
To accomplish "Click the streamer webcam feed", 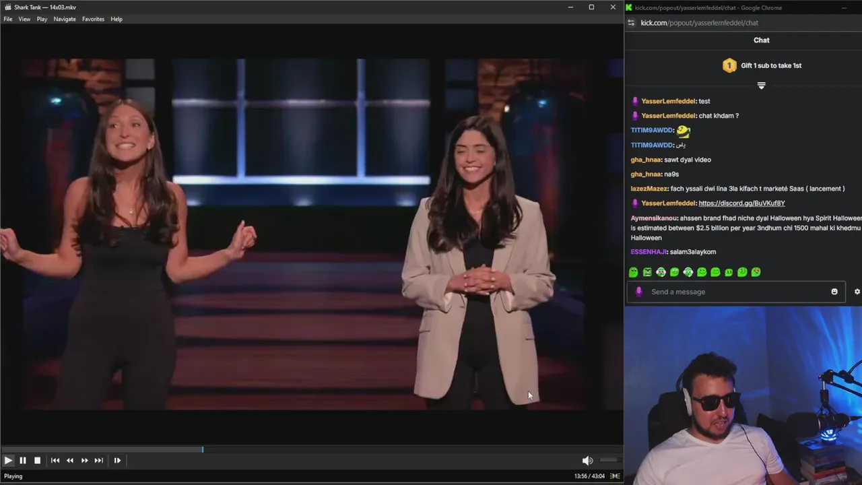I will coord(743,395).
